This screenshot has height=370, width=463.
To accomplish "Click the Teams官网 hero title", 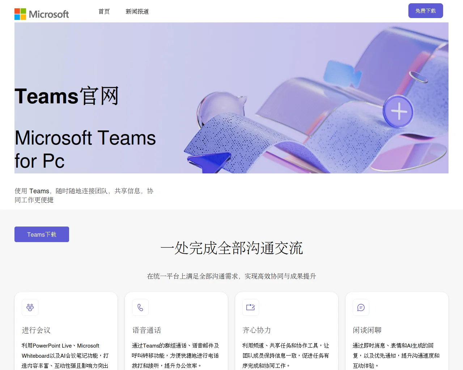I will click(x=67, y=96).
